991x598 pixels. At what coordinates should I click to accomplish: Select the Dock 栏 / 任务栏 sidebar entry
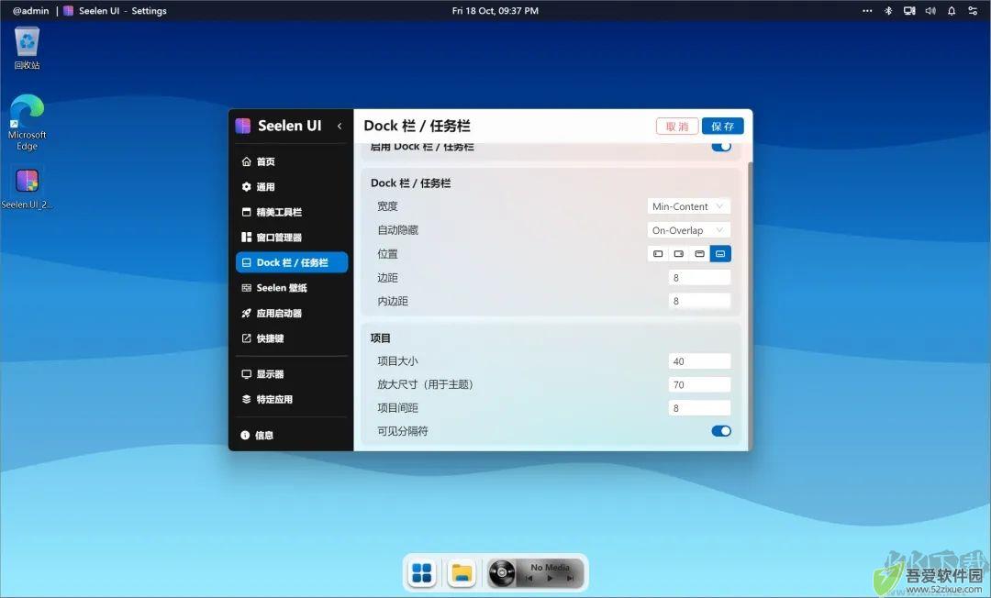point(292,262)
